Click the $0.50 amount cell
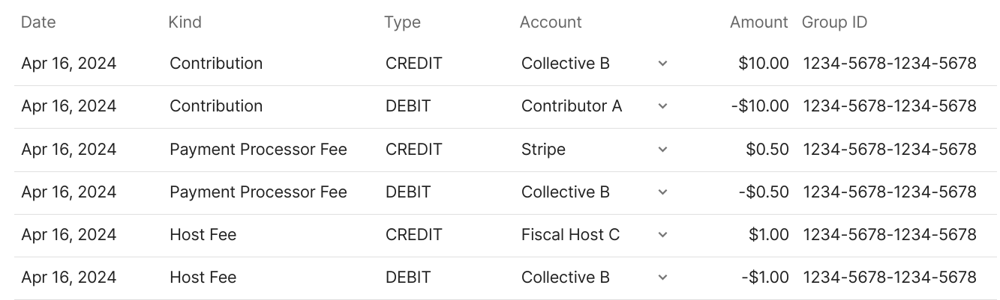This screenshot has height=300, width=1000. click(x=767, y=150)
